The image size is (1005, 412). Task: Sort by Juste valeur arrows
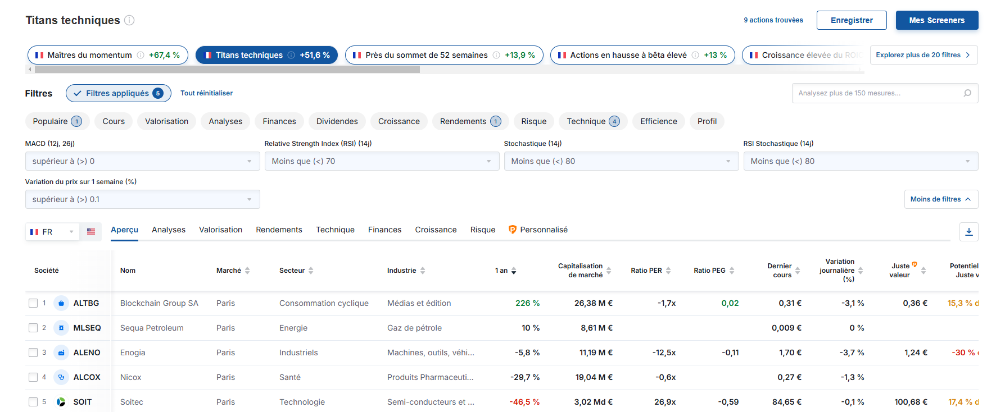click(923, 271)
